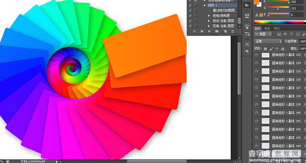The image size is (306, 163).
Task: Select layer 圆角矩形 1 副本 138
Action: pos(286,96)
